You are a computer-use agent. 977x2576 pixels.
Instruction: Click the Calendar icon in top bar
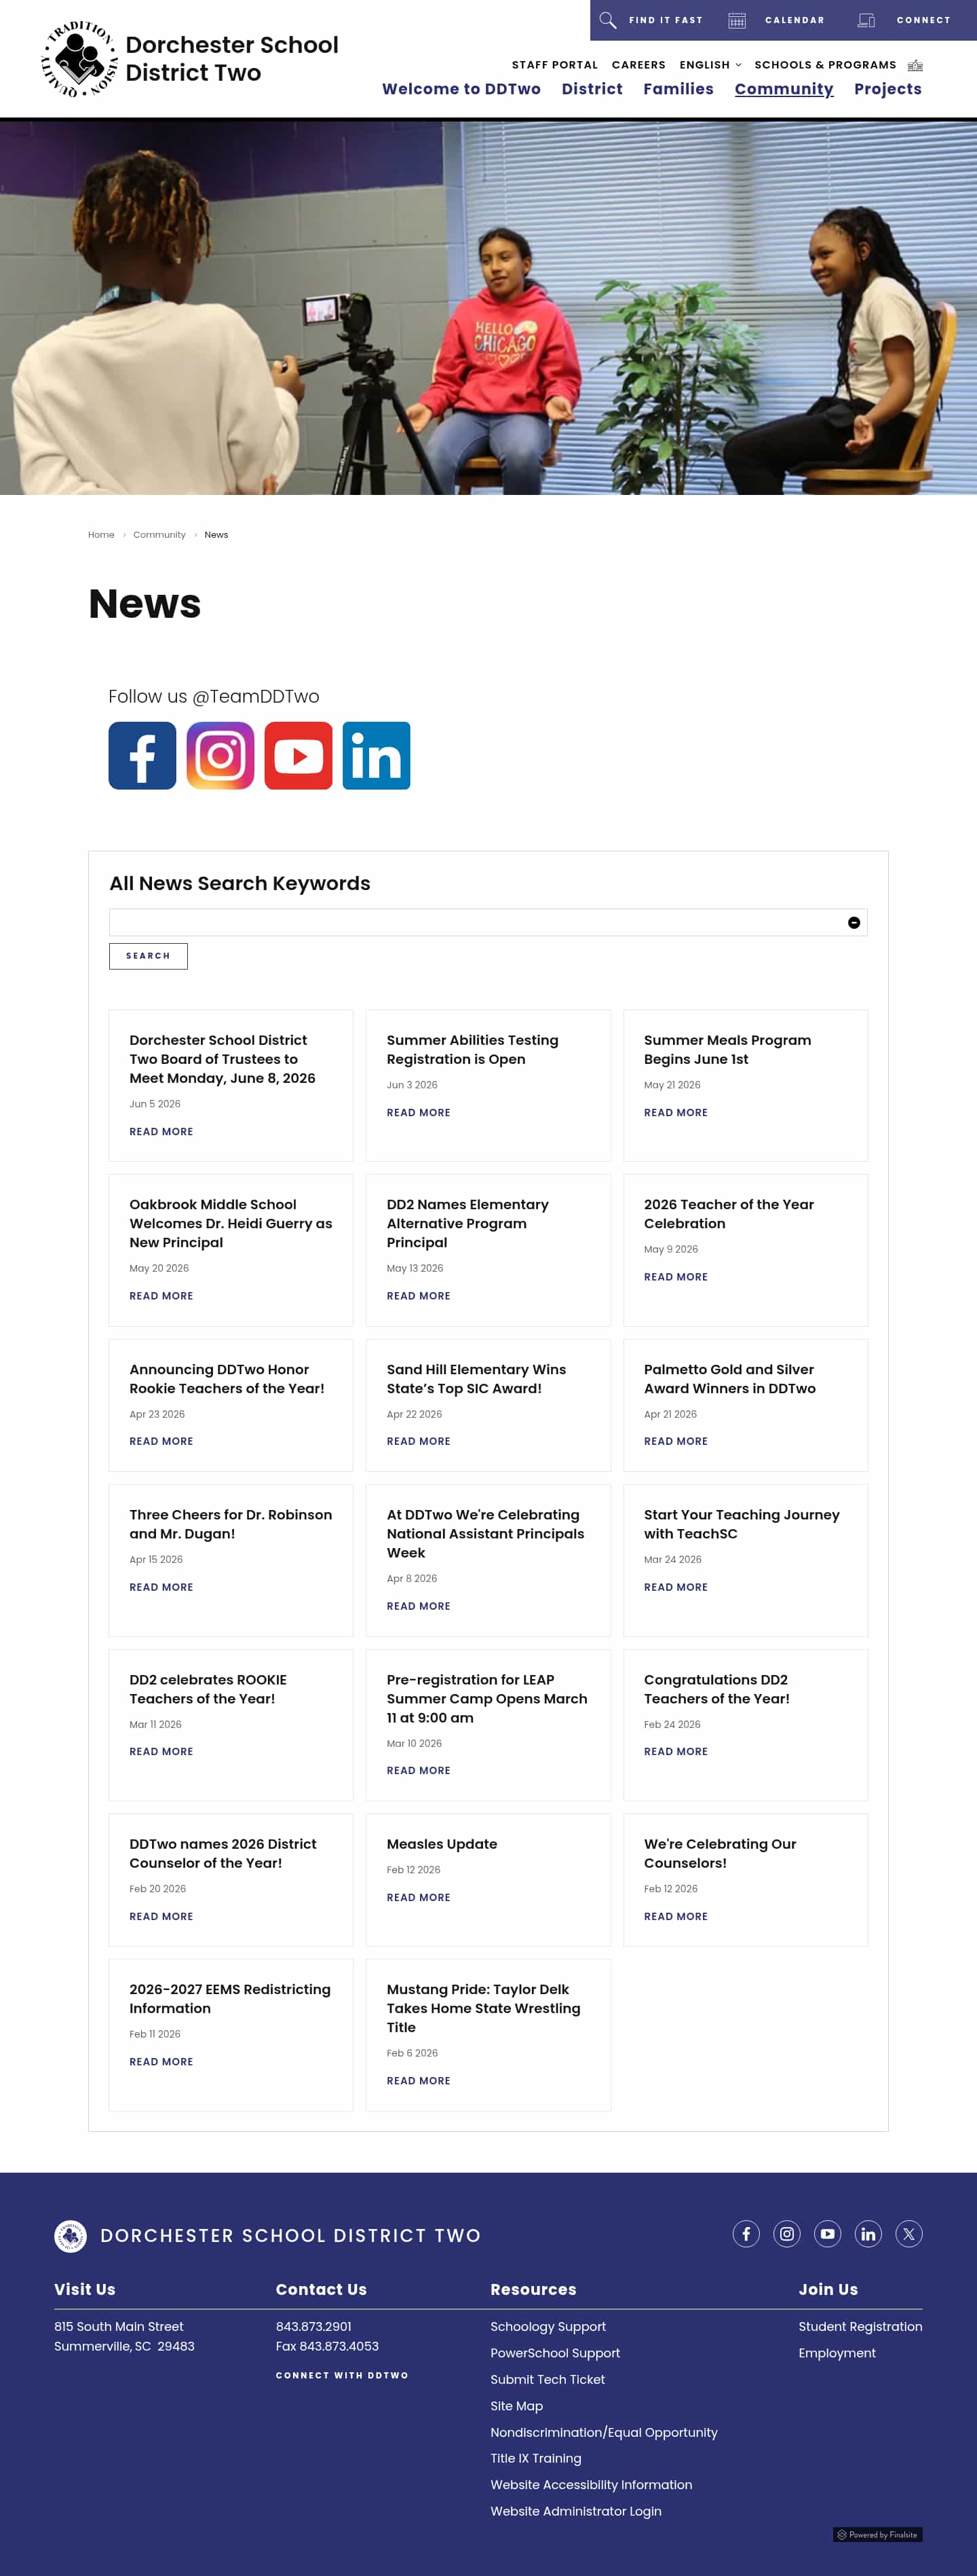point(737,20)
